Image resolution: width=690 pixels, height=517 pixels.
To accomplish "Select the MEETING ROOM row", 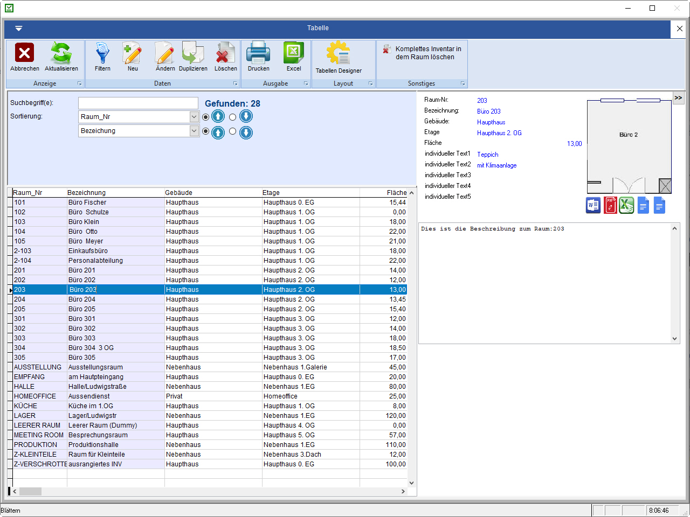I will point(210,435).
